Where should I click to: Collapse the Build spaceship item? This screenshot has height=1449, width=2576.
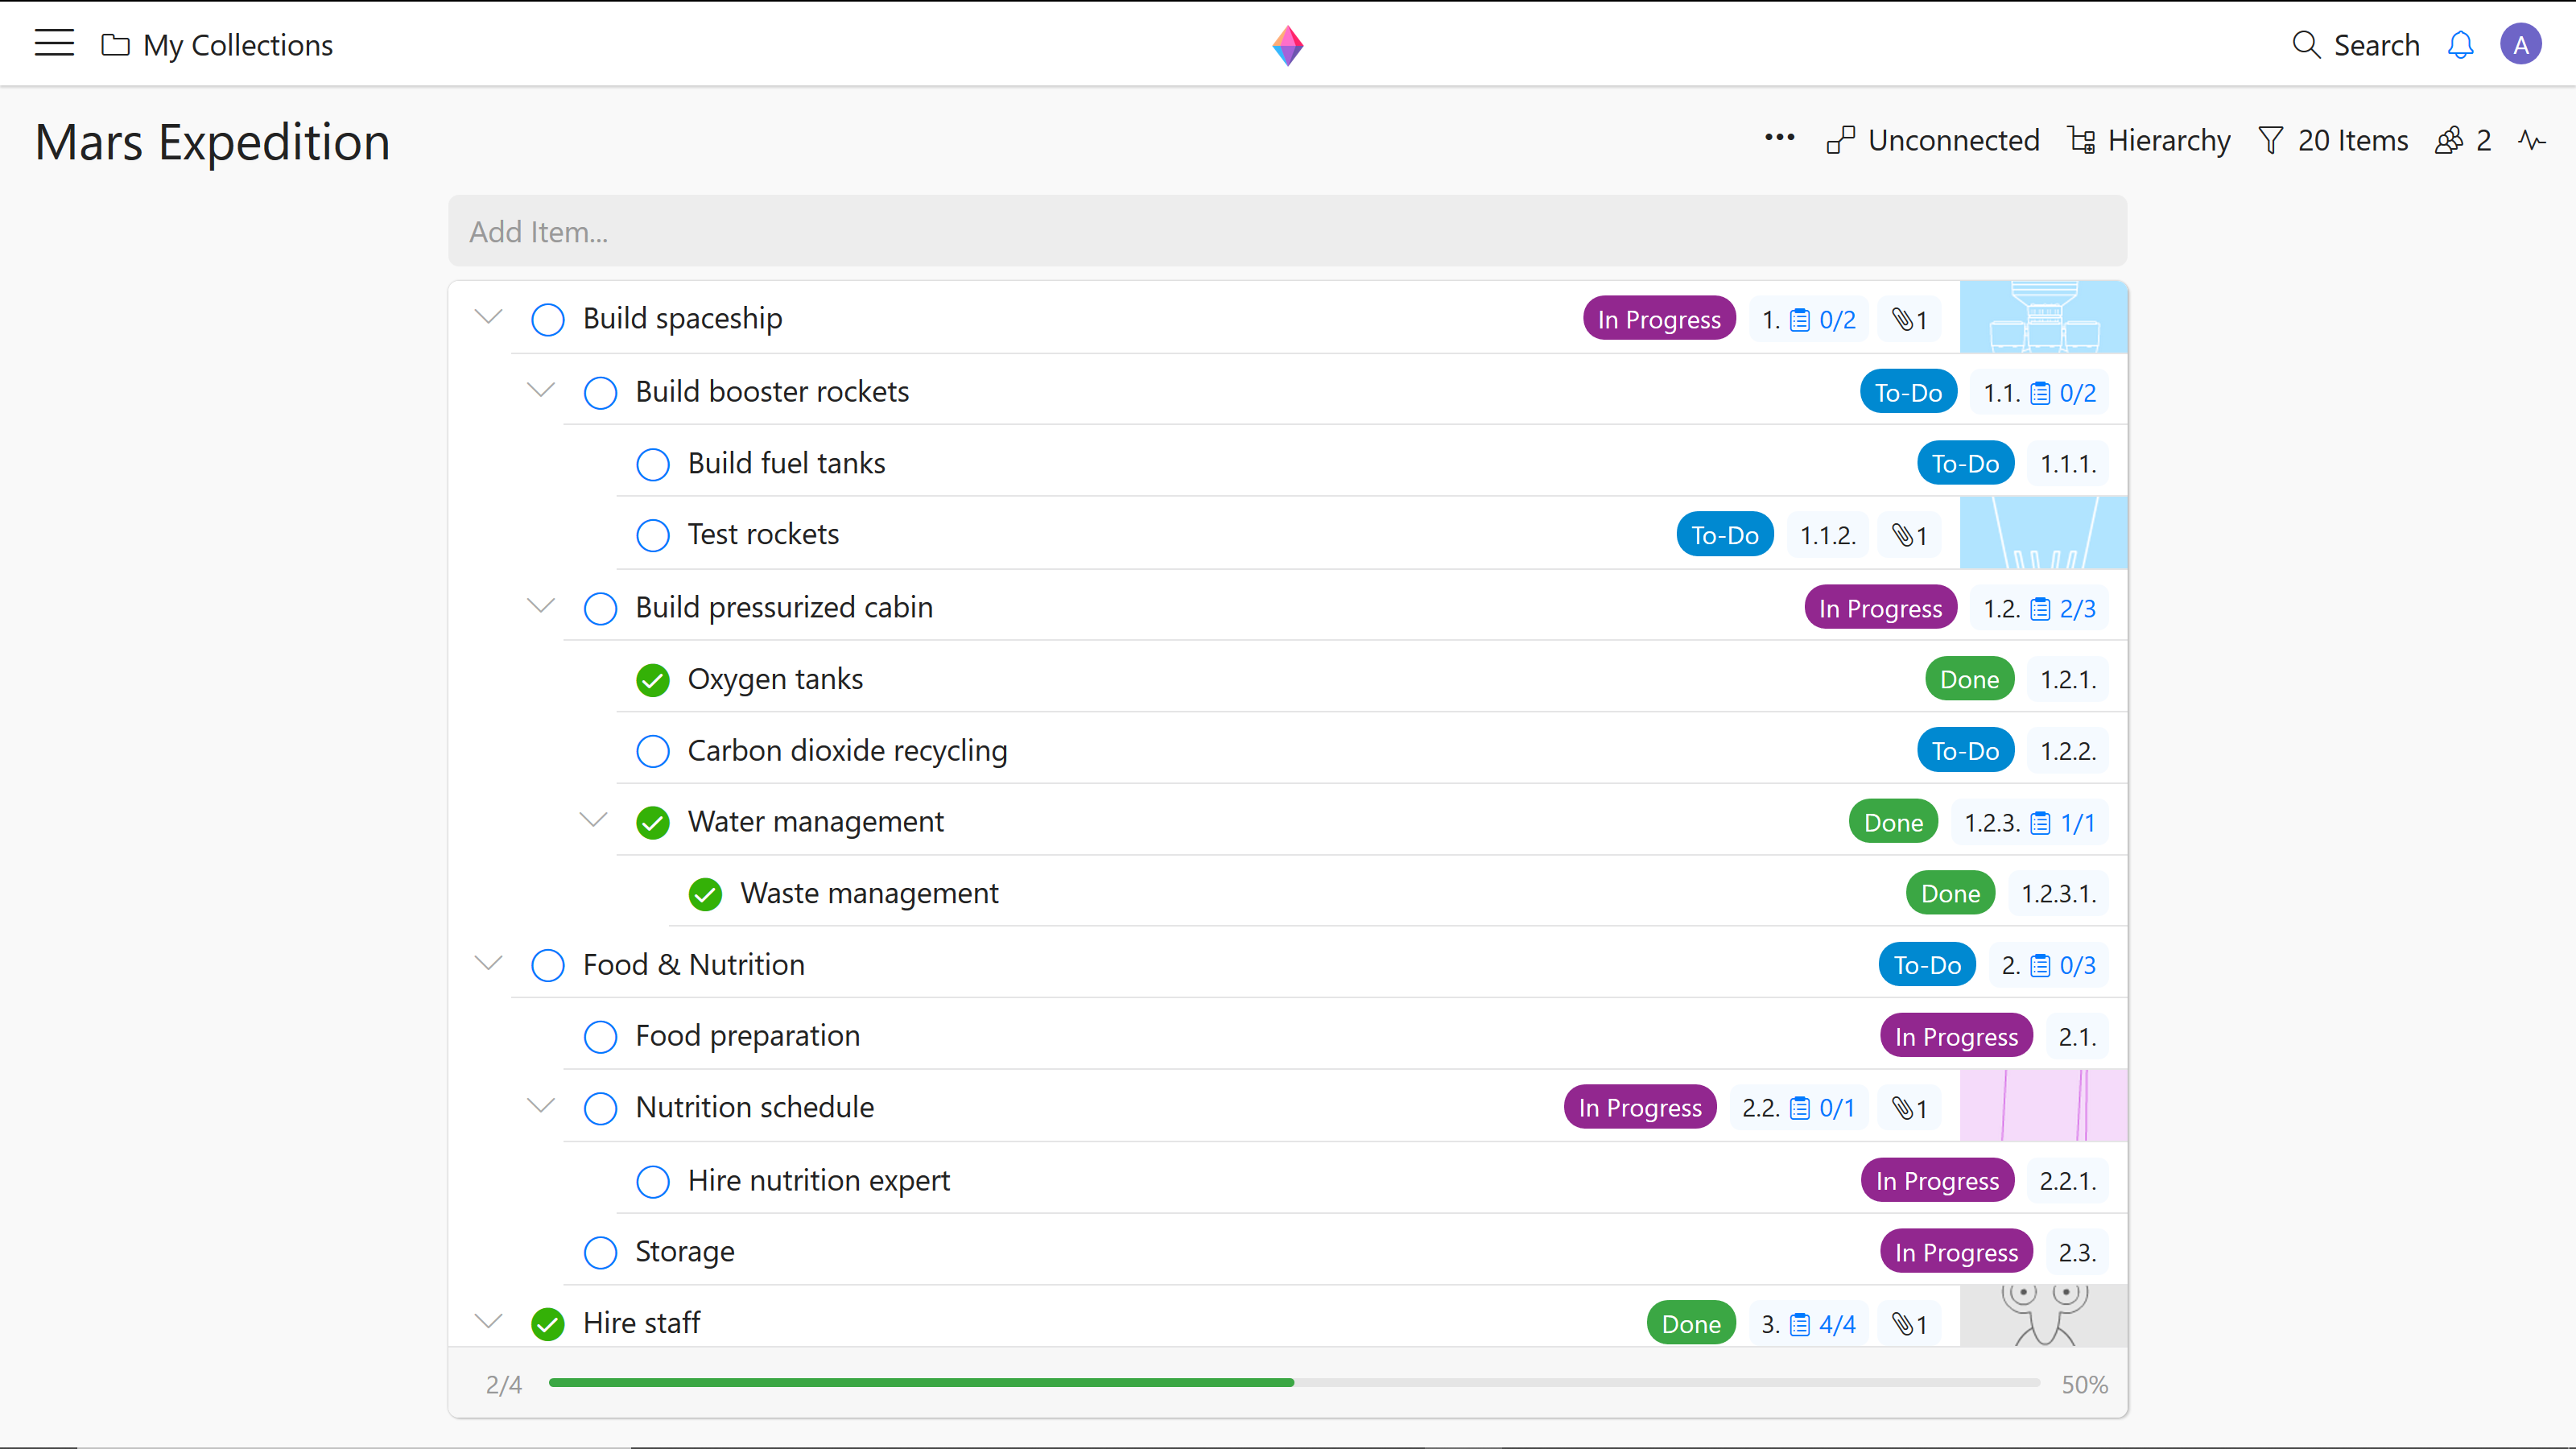tap(488, 318)
